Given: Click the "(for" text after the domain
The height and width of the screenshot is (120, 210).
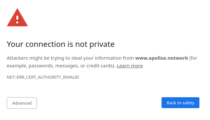Looking at the screenshot, I should pos(193,58).
